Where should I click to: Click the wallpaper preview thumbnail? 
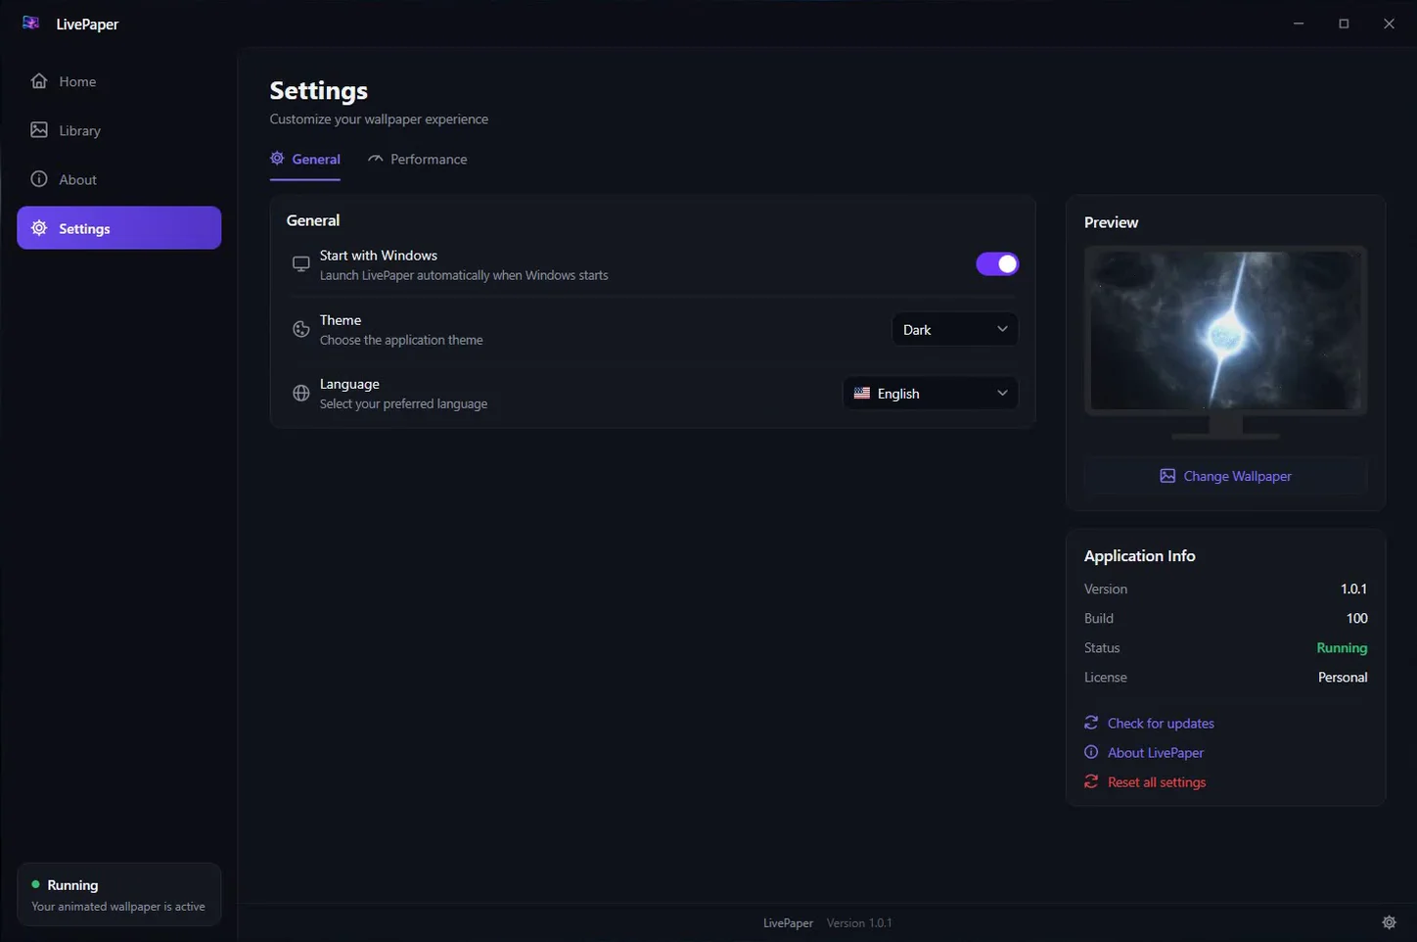tap(1225, 330)
